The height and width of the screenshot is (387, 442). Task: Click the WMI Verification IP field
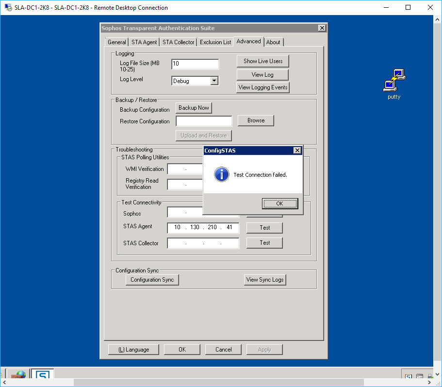[185, 169]
